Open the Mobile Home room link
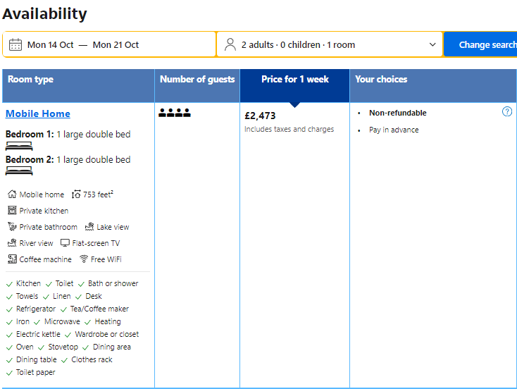The width and height of the screenshot is (517, 389). tap(38, 113)
